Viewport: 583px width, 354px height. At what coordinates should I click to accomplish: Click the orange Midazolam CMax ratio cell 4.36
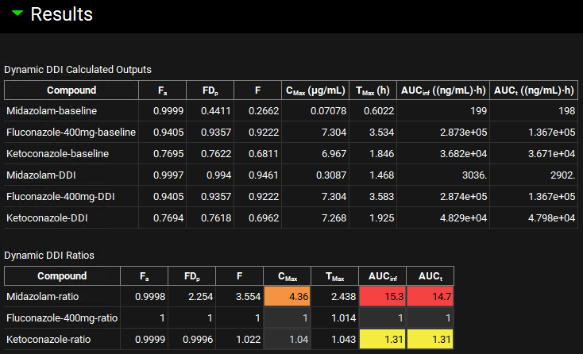287,296
